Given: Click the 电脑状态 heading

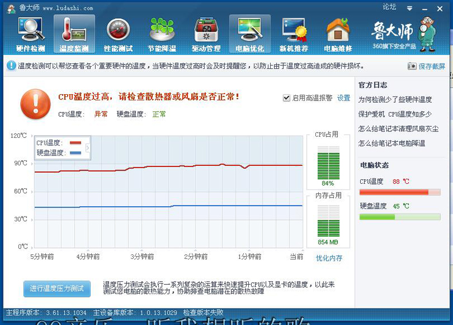Looking at the screenshot, I should 374,165.
